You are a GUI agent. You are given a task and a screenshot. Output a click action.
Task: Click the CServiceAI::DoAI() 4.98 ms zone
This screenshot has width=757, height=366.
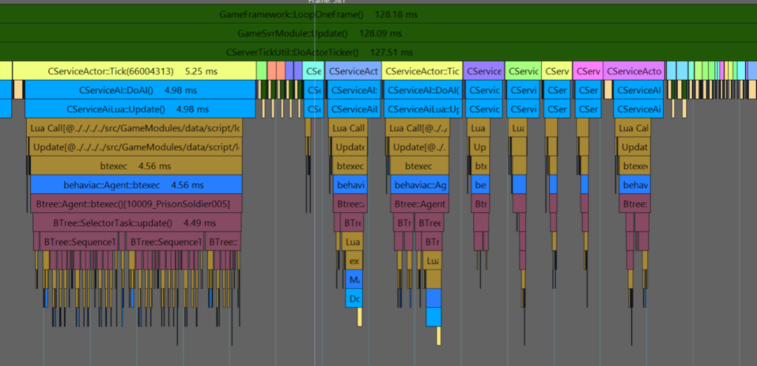[x=140, y=90]
